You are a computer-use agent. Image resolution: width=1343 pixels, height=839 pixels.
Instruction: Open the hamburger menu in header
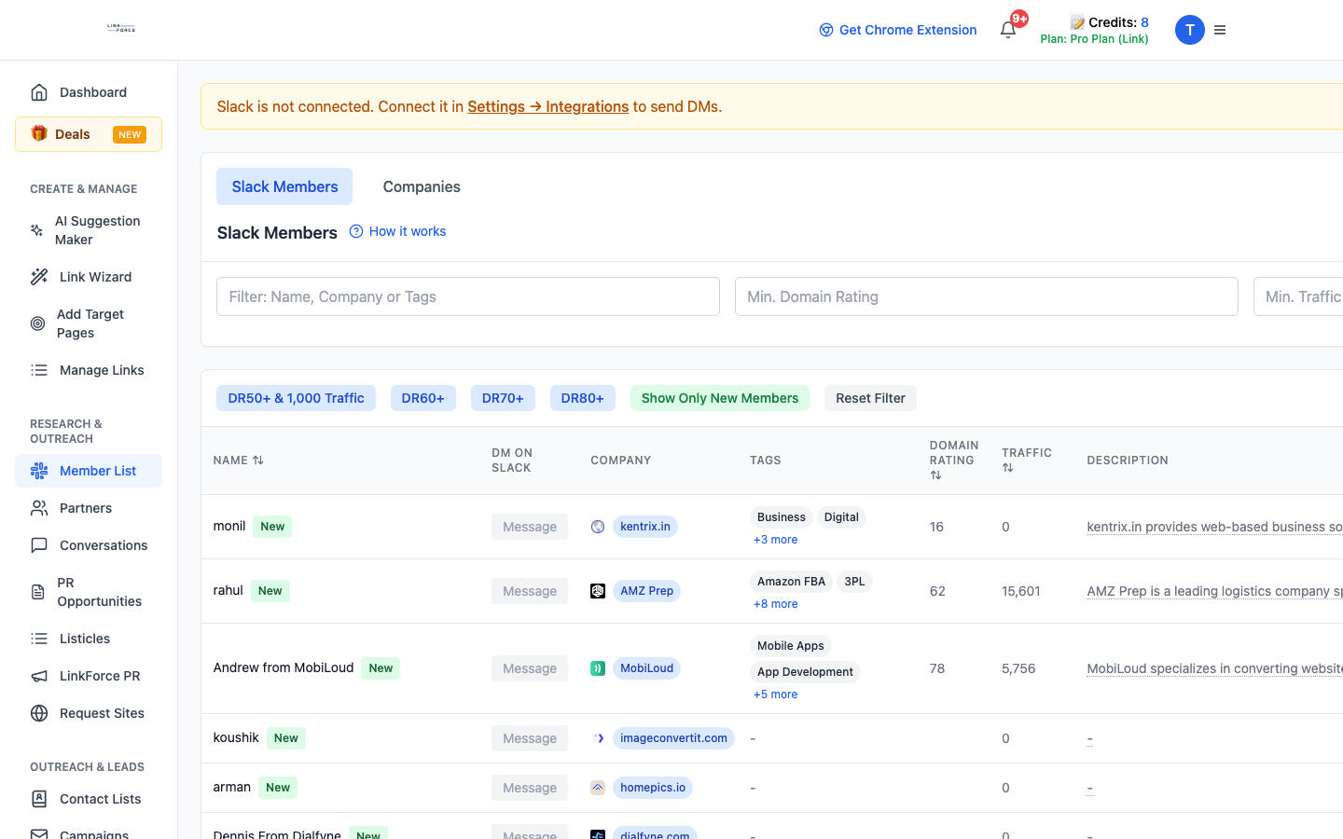click(1220, 30)
